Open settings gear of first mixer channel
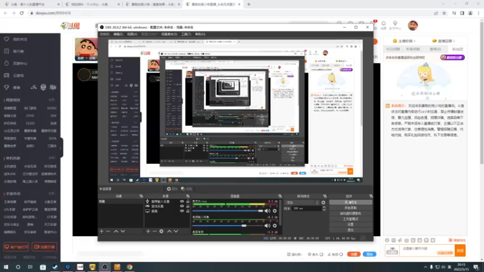 coord(275,211)
